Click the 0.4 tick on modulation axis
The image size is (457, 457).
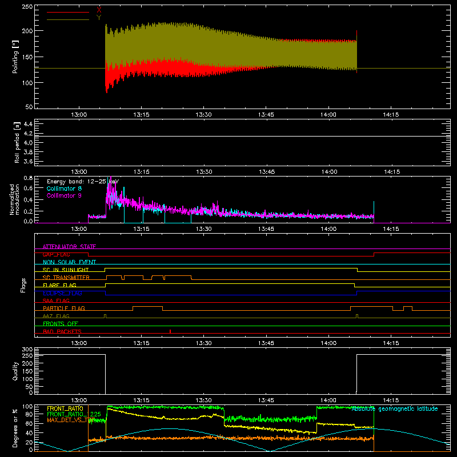tap(28, 200)
